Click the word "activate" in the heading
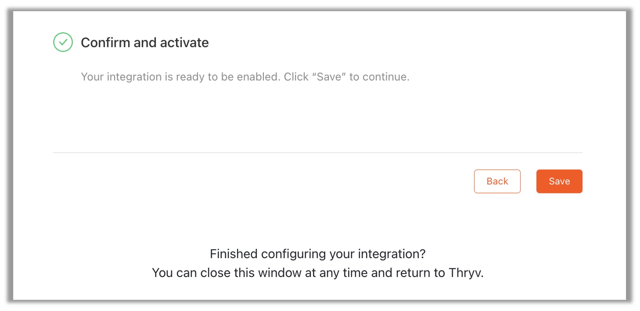The width and height of the screenshot is (640, 311). click(184, 42)
